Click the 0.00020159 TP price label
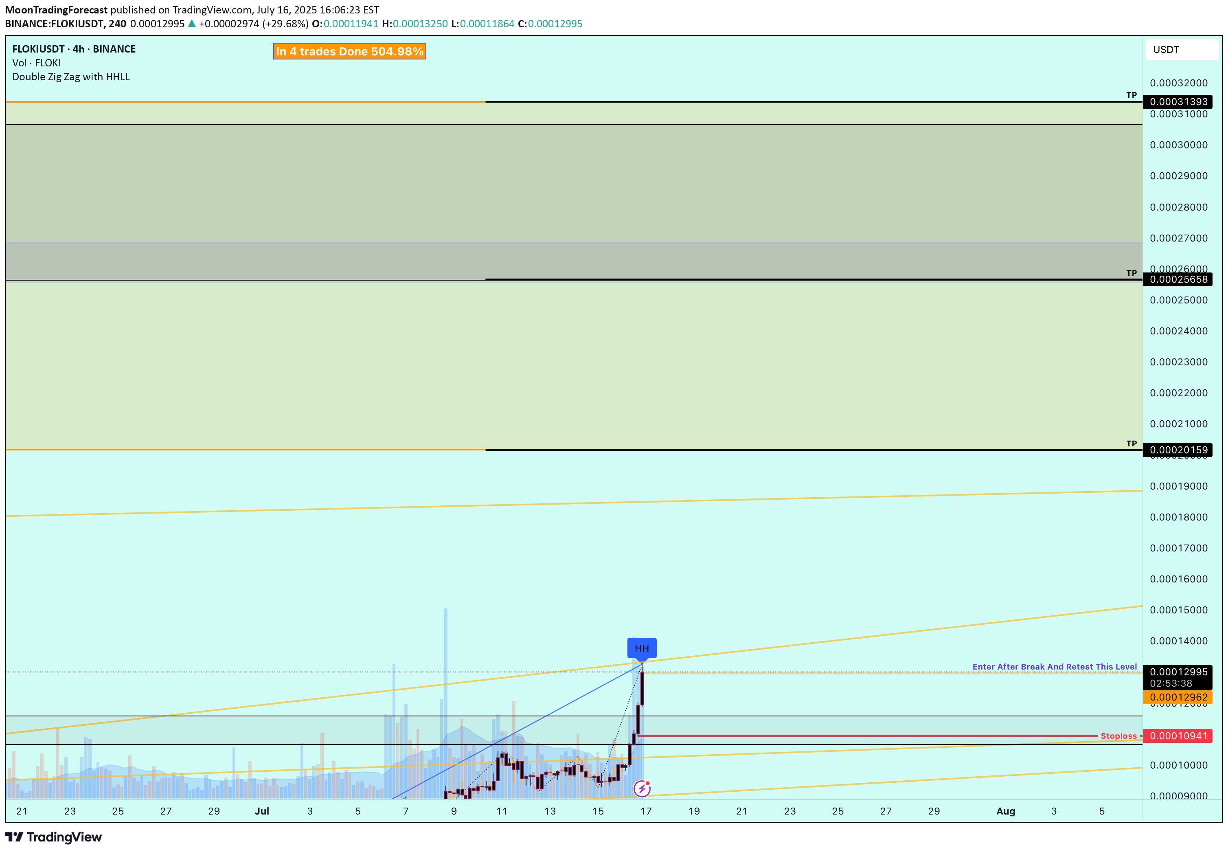1228x852 pixels. click(1177, 450)
